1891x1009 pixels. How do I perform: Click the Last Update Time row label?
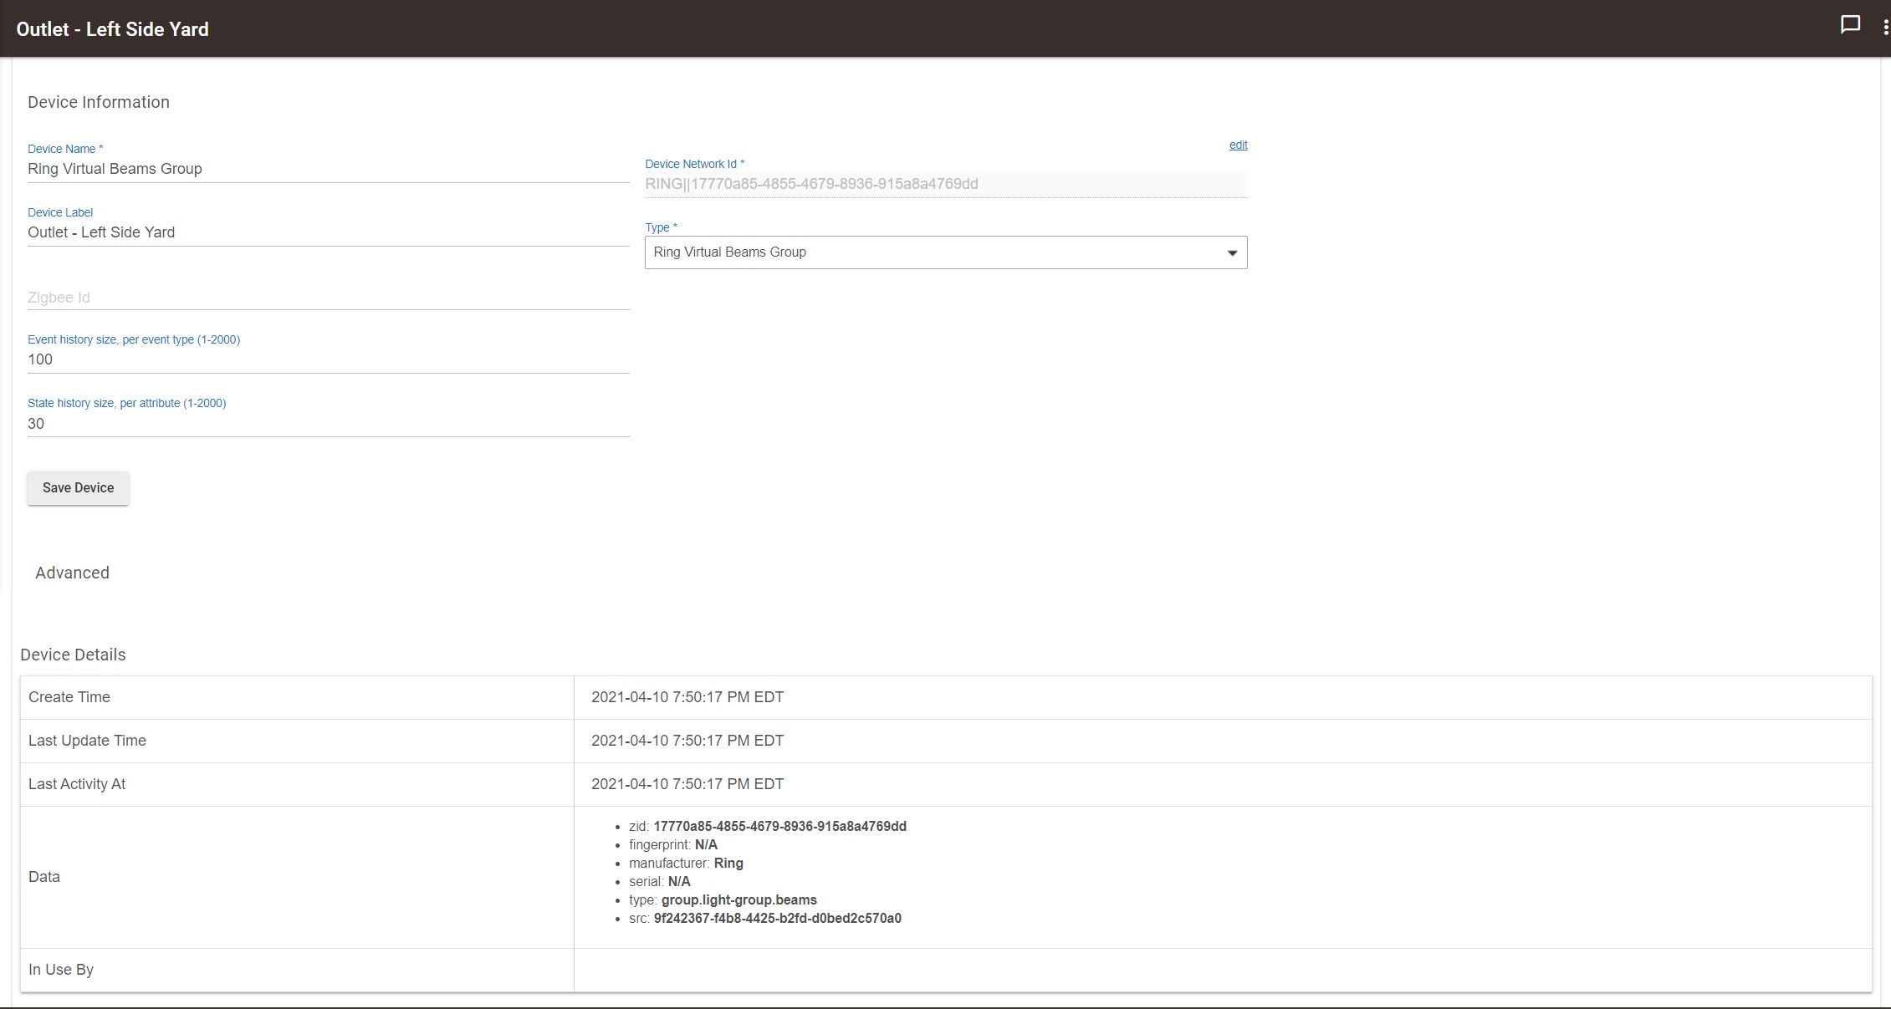point(87,741)
